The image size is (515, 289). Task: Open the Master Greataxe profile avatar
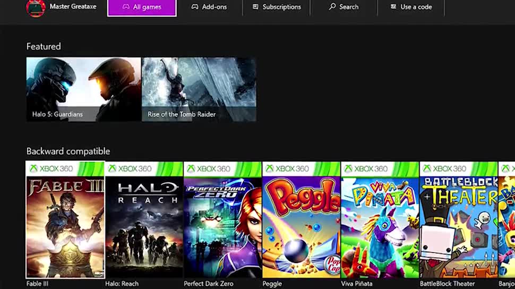pyautogui.click(x=36, y=8)
